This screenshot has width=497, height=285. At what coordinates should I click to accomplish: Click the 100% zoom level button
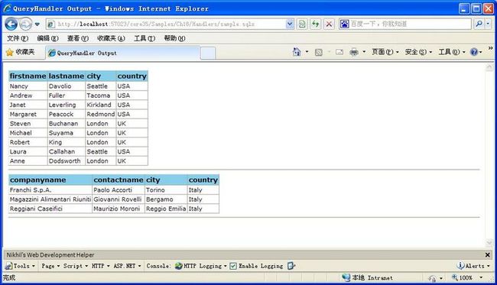(x=462, y=277)
